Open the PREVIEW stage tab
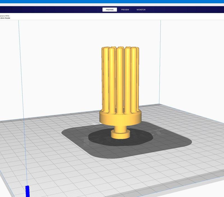The image size is (224, 197). coord(125,10)
